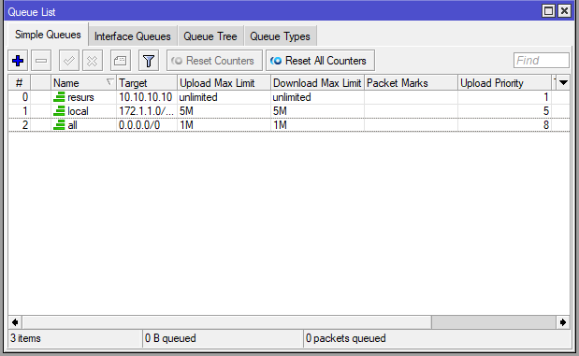Click row number 0
This screenshot has height=356, width=579.
(24, 97)
